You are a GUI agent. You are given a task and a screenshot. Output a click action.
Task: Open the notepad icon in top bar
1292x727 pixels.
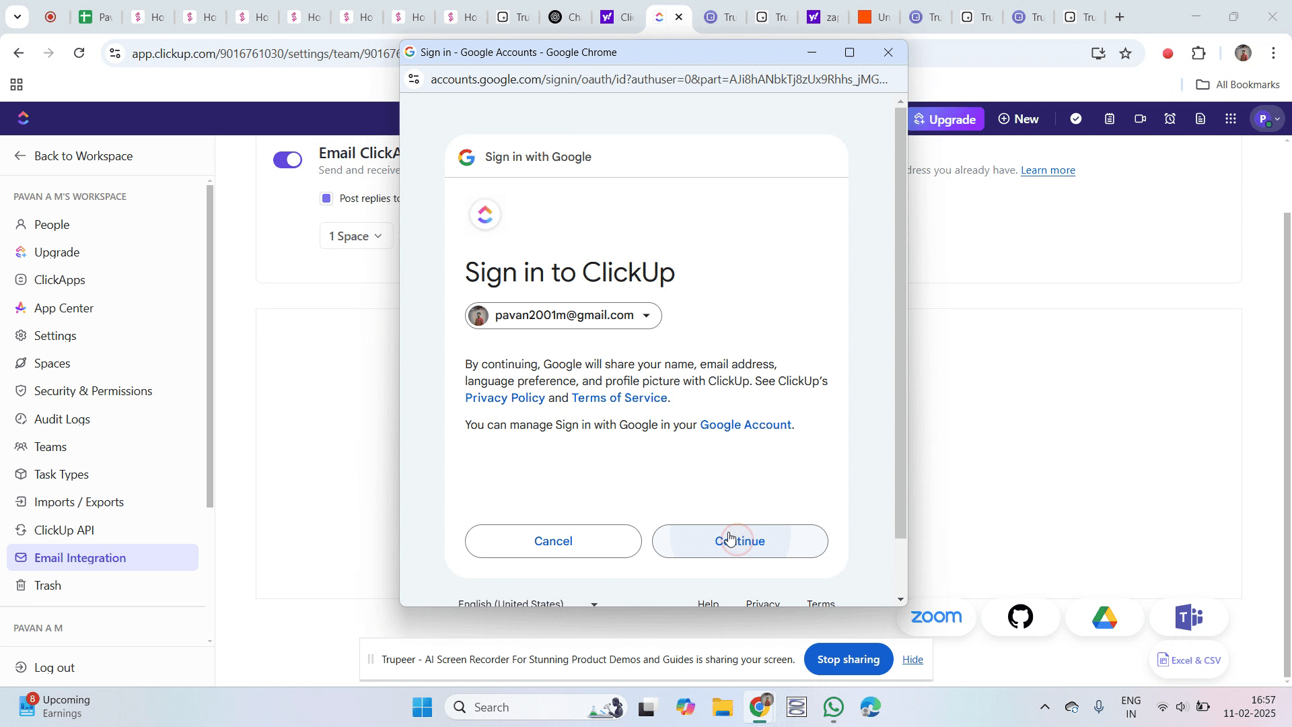click(1110, 119)
